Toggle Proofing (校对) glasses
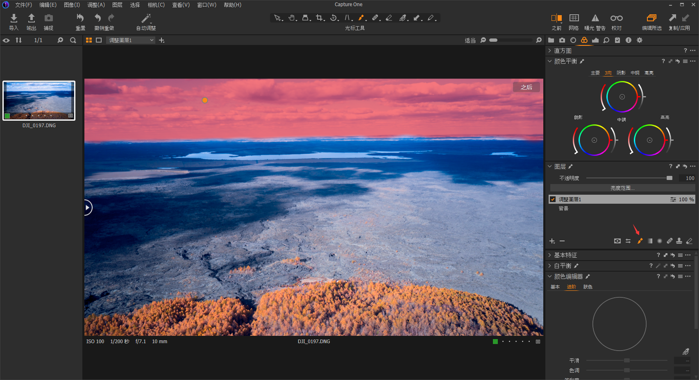 click(x=617, y=18)
